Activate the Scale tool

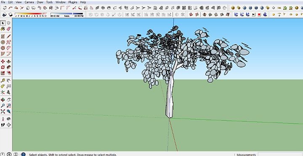click(3, 73)
